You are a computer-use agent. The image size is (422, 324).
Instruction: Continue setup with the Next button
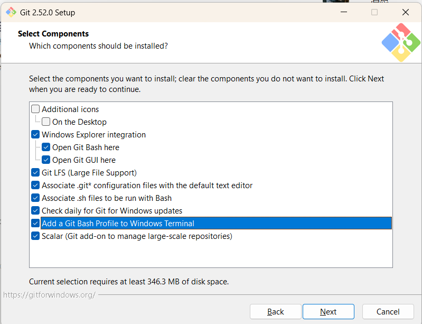coord(329,312)
